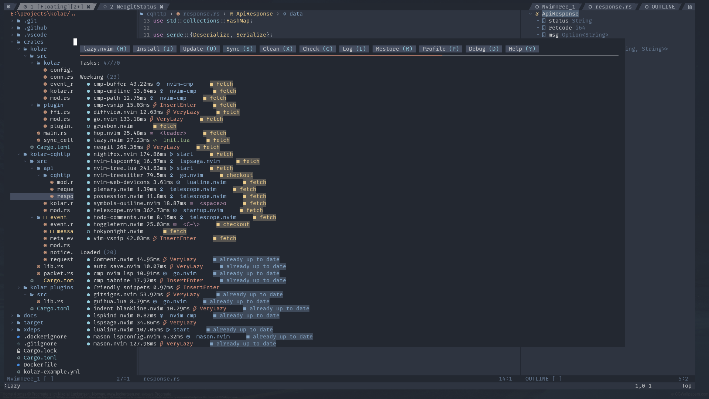Viewport: 709px width, 399px height.
Task: Close the NeogitStatus tab with its X
Action: (161, 7)
